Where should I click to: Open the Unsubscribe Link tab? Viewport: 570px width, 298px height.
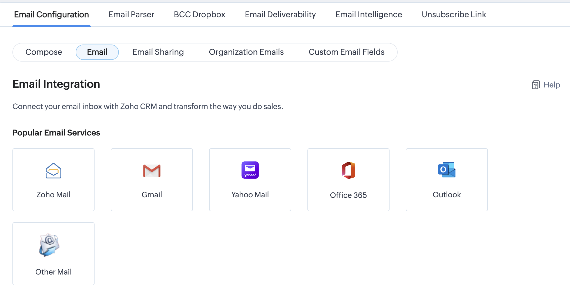(454, 14)
